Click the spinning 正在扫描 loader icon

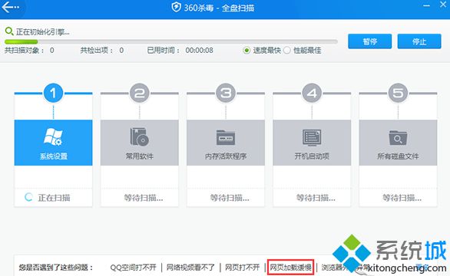tap(28, 197)
